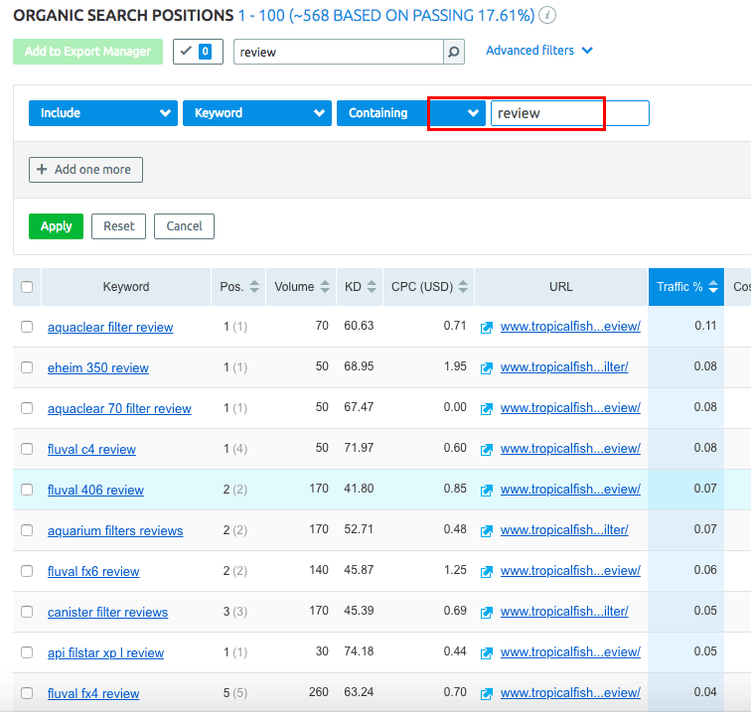This screenshot has height=712, width=751.
Task: Open external link icon for fluval 406 review
Action: click(487, 491)
